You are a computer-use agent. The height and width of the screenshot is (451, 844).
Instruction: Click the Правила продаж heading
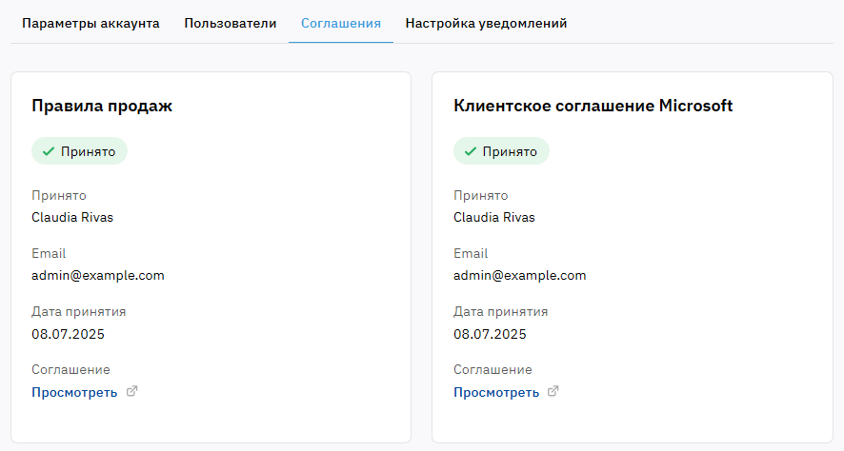[x=102, y=106]
